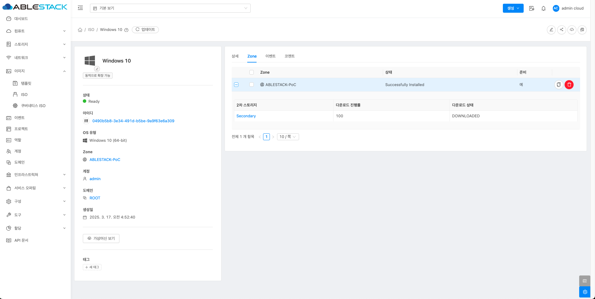The height and width of the screenshot is (299, 595).
Task: Switch to the 이벤트 tab
Action: coord(270,56)
